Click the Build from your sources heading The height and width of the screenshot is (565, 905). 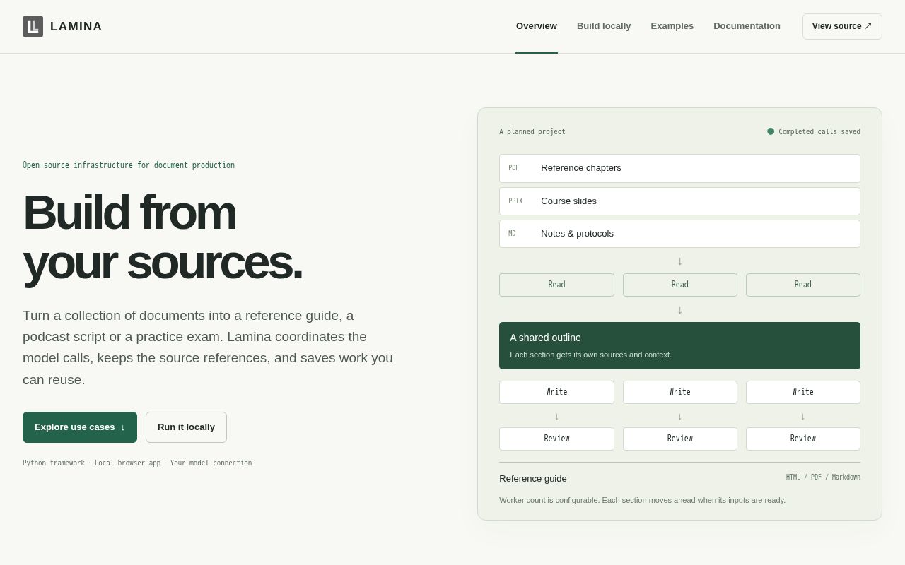163,237
